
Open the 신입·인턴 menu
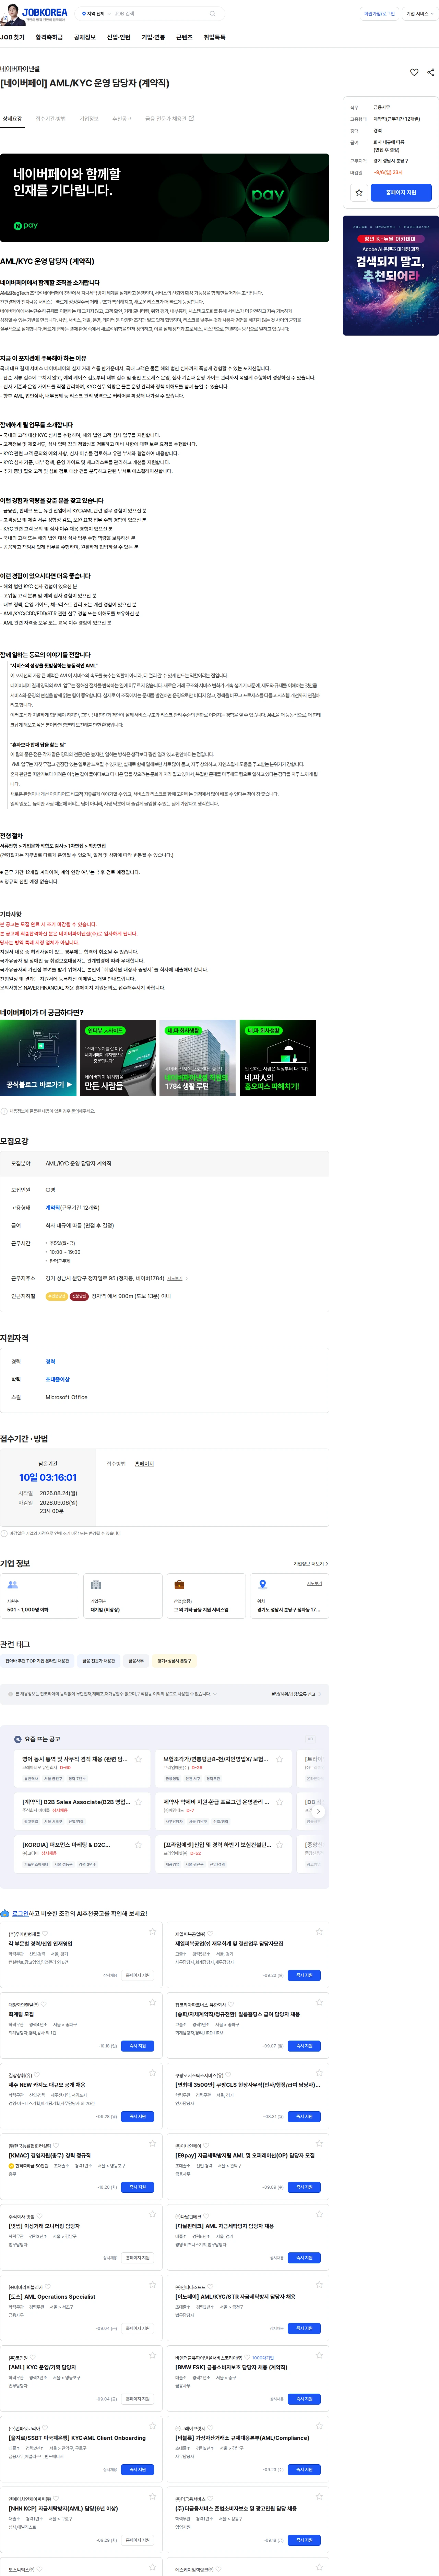point(119,37)
